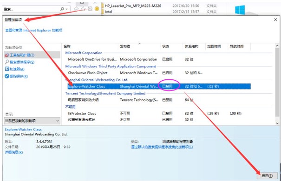Click the Windows logo in the background
Viewport: 281px width, 181px height.
(x=240, y=10)
